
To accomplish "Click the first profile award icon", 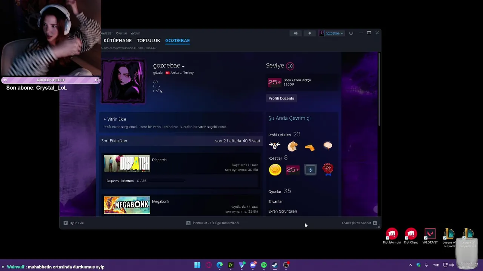I will click(x=275, y=146).
